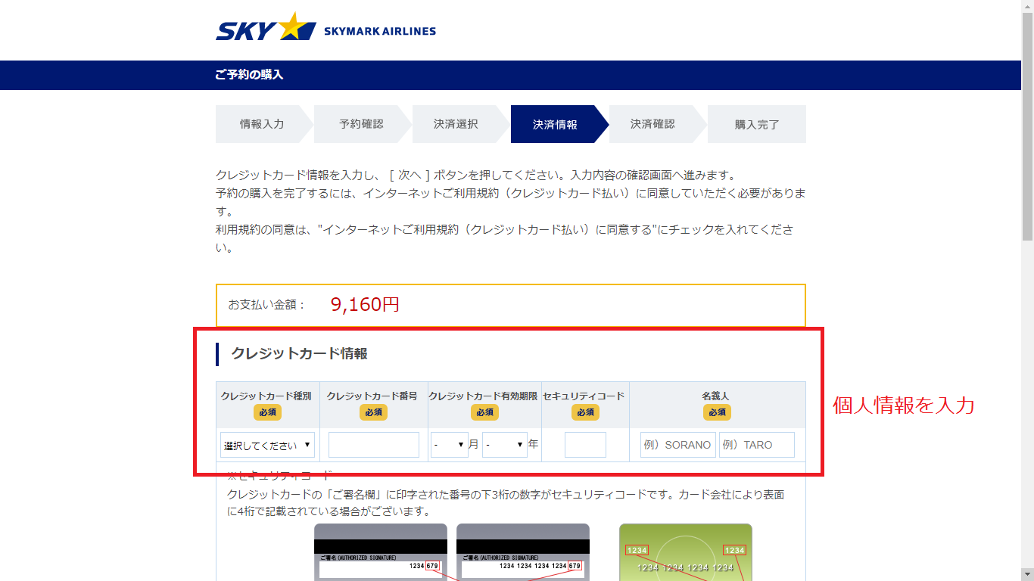
Task: Click the green card front sample image
Action: (685, 552)
